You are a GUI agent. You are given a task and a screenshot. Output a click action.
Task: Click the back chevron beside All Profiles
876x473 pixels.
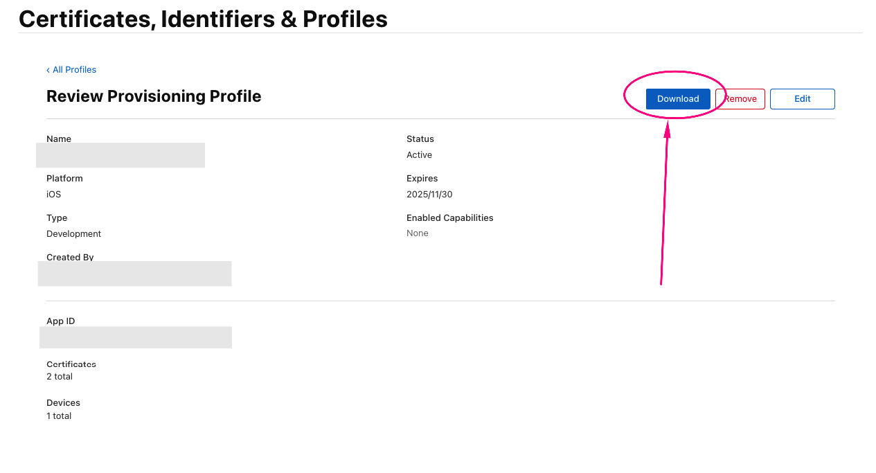48,69
